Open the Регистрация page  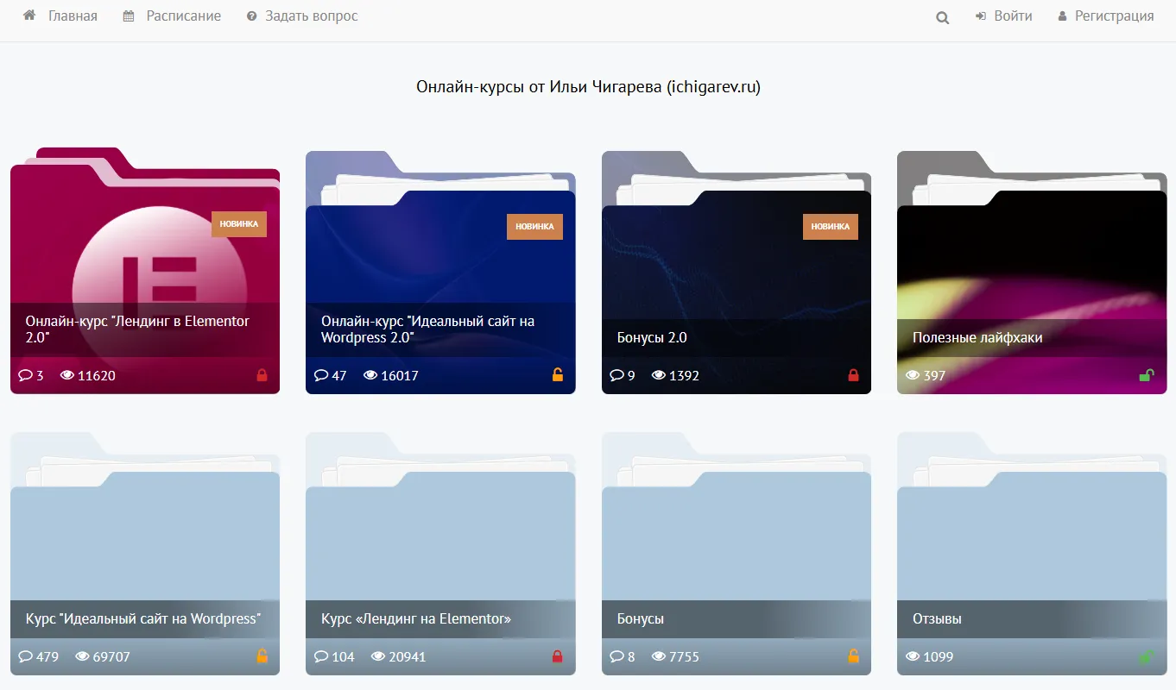tap(1106, 16)
